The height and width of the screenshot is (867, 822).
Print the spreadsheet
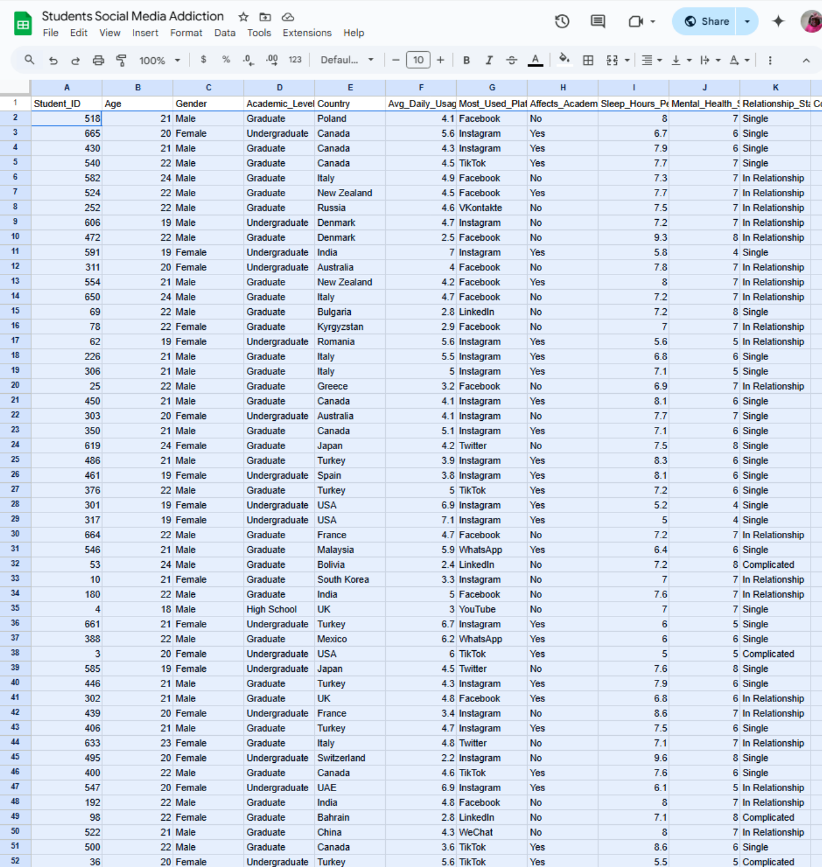click(x=98, y=60)
